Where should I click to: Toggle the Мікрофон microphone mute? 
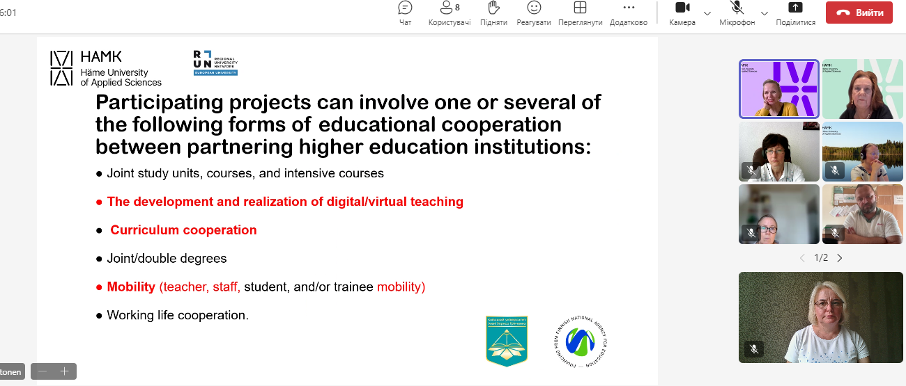tap(737, 14)
